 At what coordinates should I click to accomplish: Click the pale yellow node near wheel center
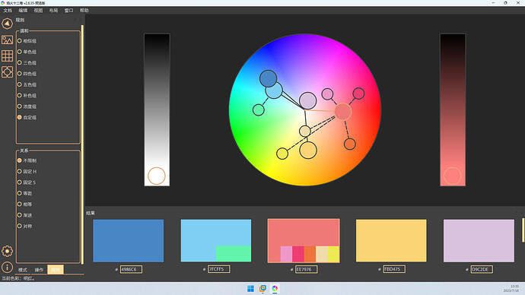pyautogui.click(x=305, y=131)
